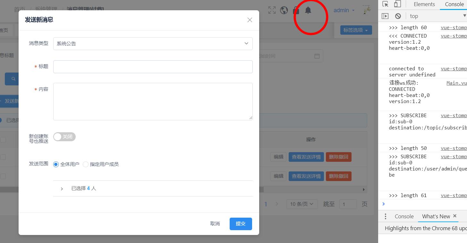The height and width of the screenshot is (243, 467).
Task: Click the clear console icon
Action: click(x=398, y=16)
